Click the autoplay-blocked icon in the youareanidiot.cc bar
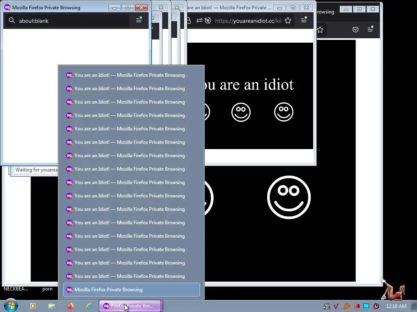The height and width of the screenshot is (312, 417). 208,20
